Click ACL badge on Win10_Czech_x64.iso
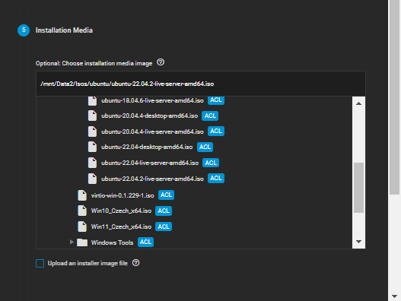The image size is (401, 301). point(164,211)
